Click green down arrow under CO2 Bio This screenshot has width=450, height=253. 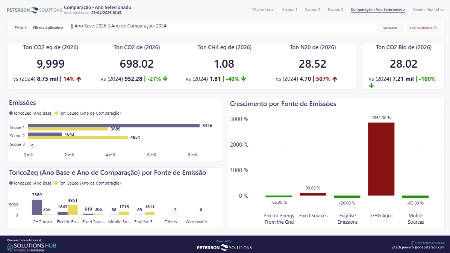(x=371, y=85)
